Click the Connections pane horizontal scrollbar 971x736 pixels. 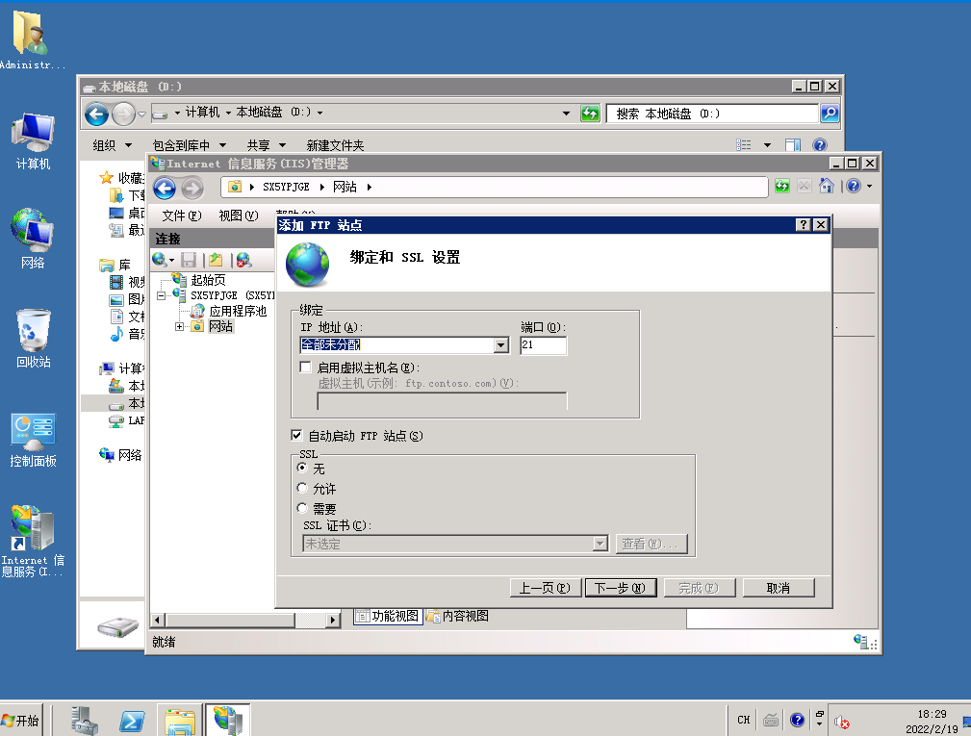[x=245, y=620]
